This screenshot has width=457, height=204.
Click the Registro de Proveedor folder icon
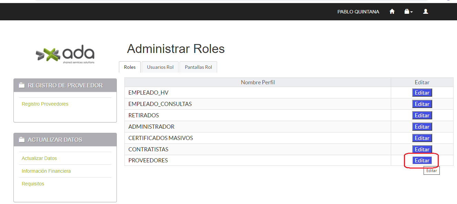point(22,85)
